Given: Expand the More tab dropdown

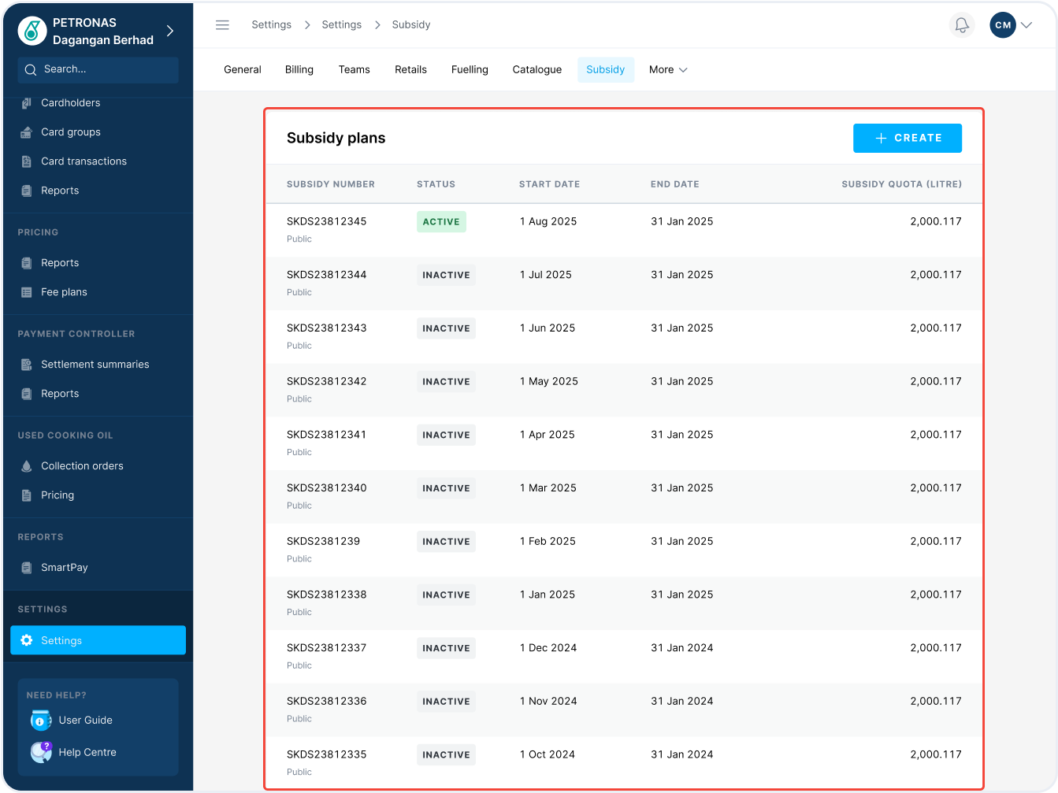Looking at the screenshot, I should click(668, 70).
